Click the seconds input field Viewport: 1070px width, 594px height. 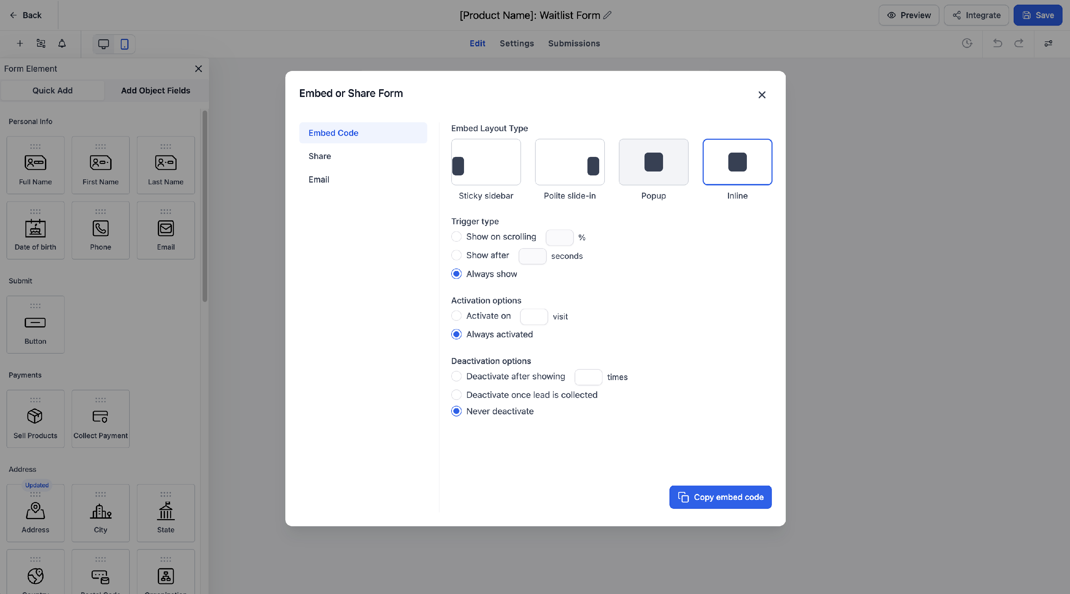click(x=532, y=256)
